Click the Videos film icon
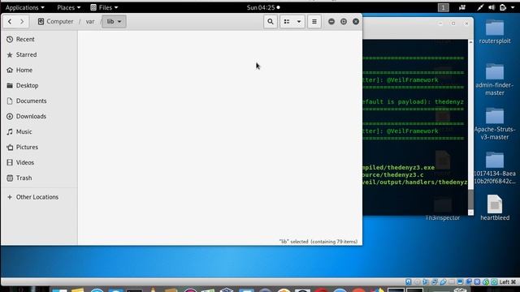 [x=10, y=162]
